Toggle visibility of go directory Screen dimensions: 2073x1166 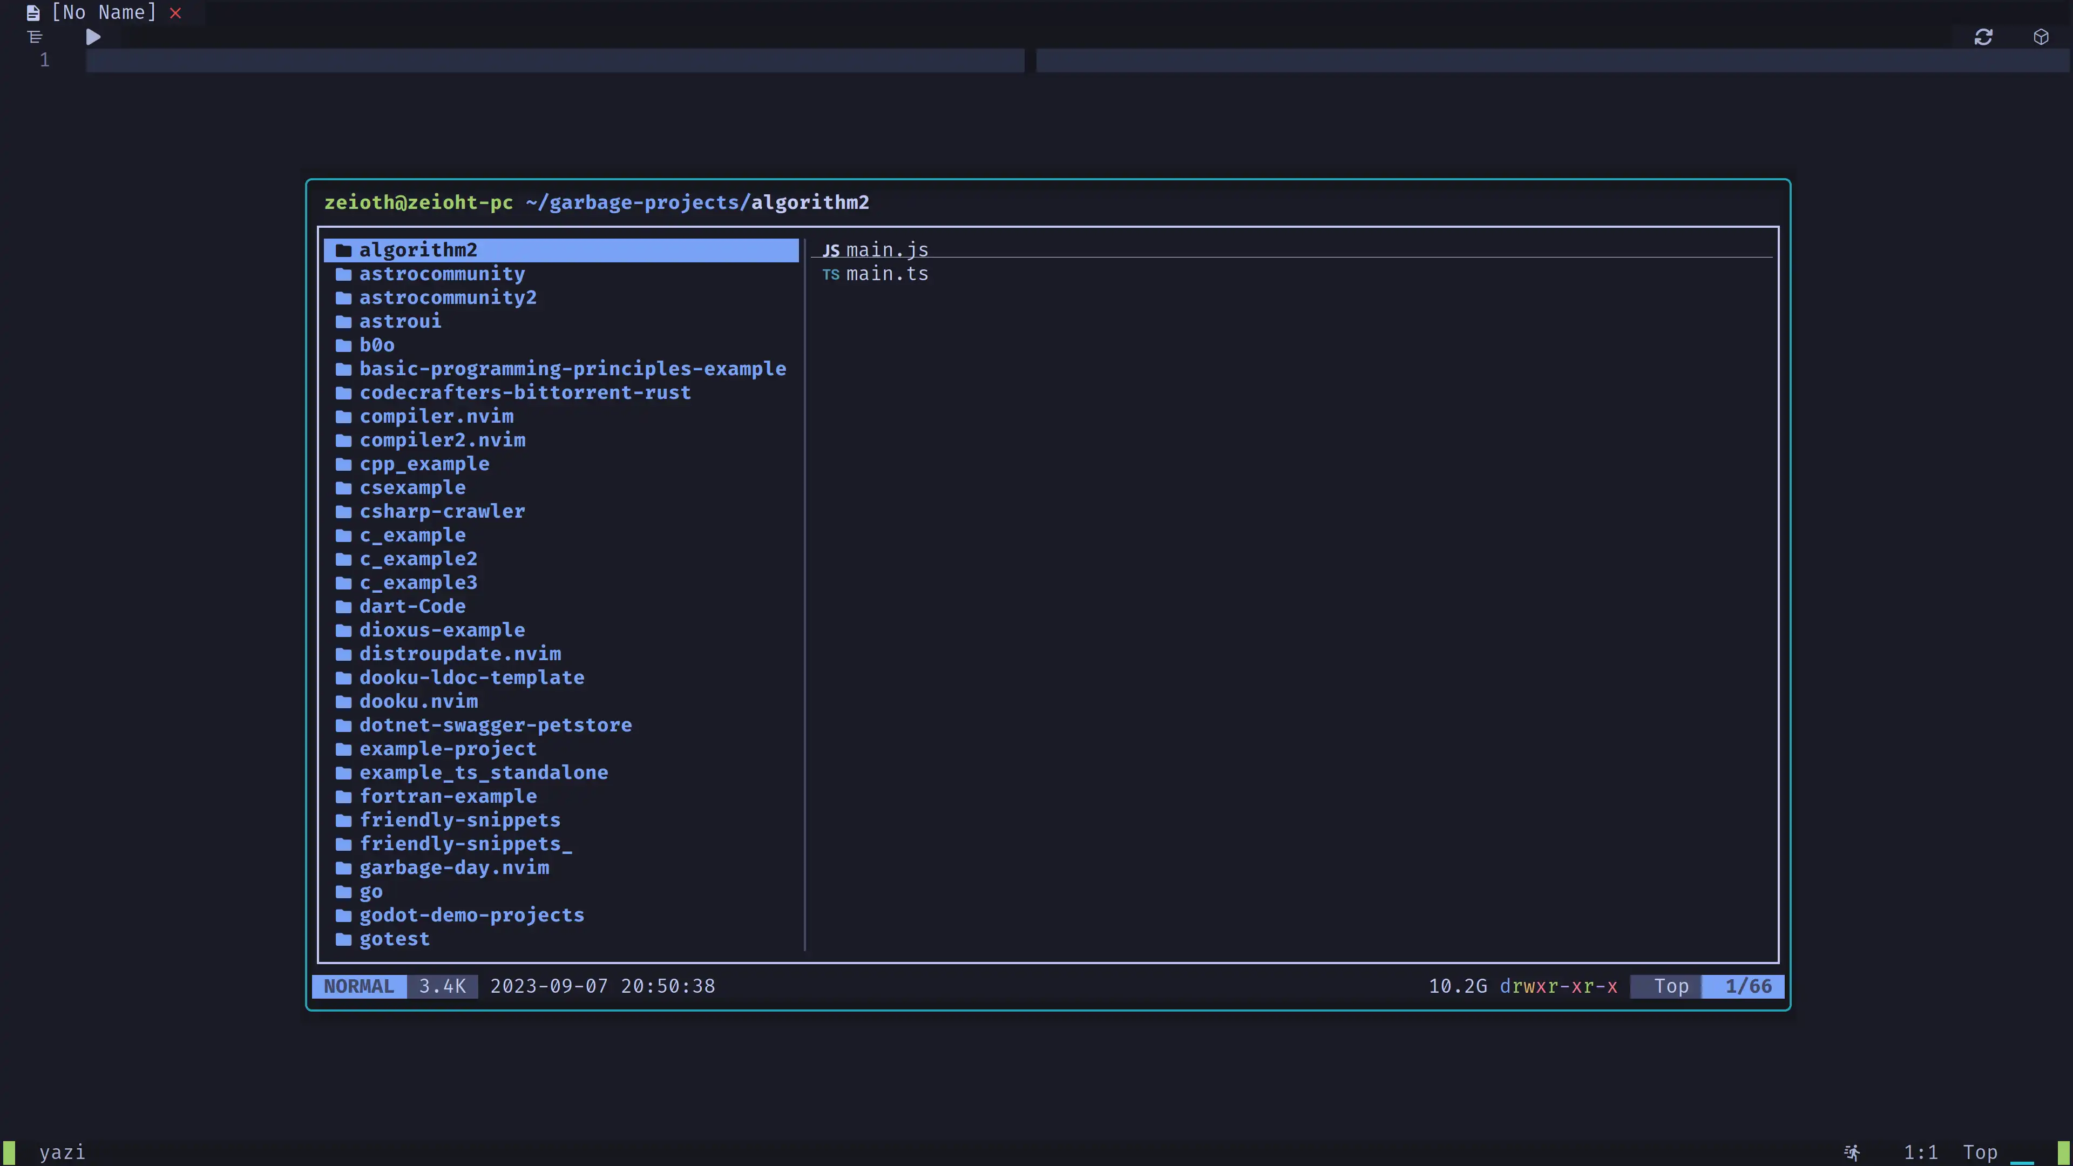coord(370,890)
